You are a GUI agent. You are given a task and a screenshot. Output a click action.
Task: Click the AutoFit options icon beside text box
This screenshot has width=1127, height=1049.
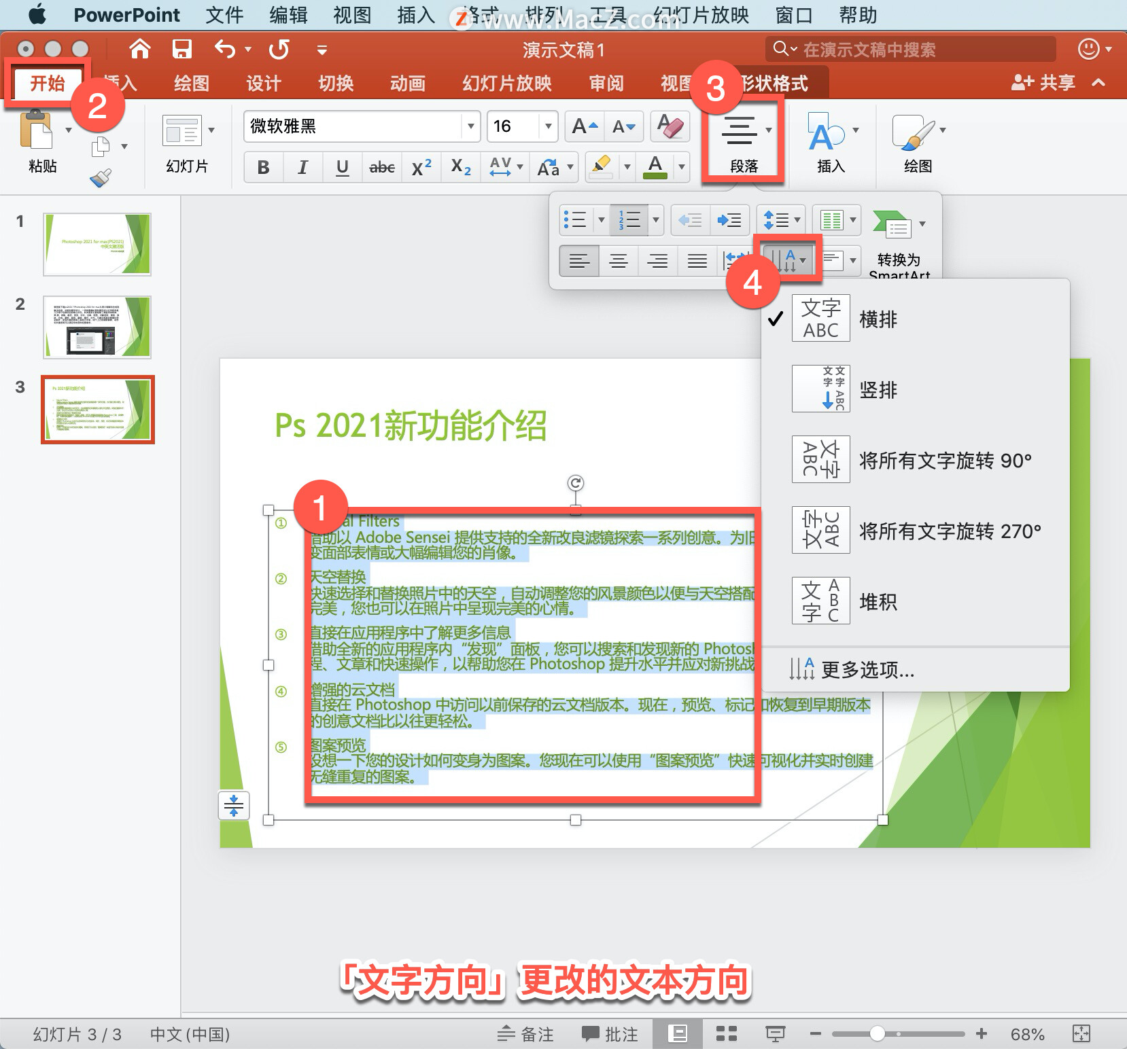click(234, 805)
